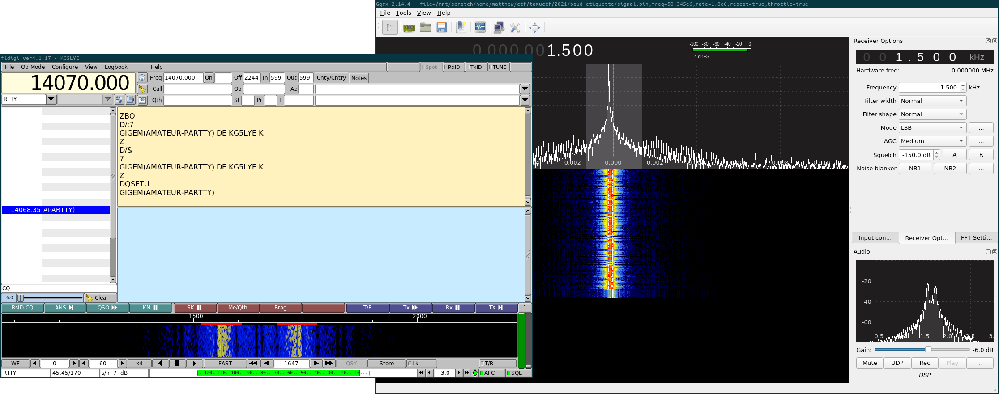Open Gqrx remote control settings wrench icon

pyautogui.click(x=515, y=28)
